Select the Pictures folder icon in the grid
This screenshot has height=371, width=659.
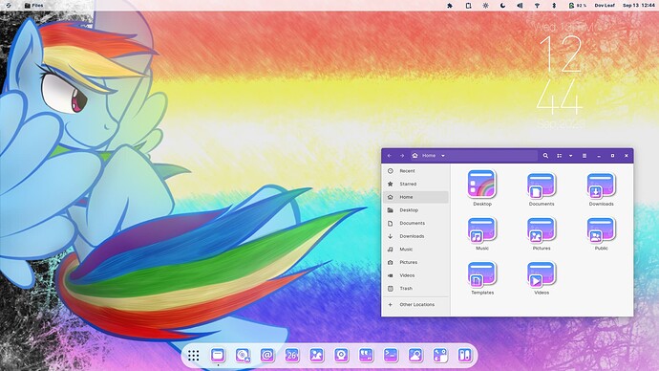pyautogui.click(x=542, y=230)
